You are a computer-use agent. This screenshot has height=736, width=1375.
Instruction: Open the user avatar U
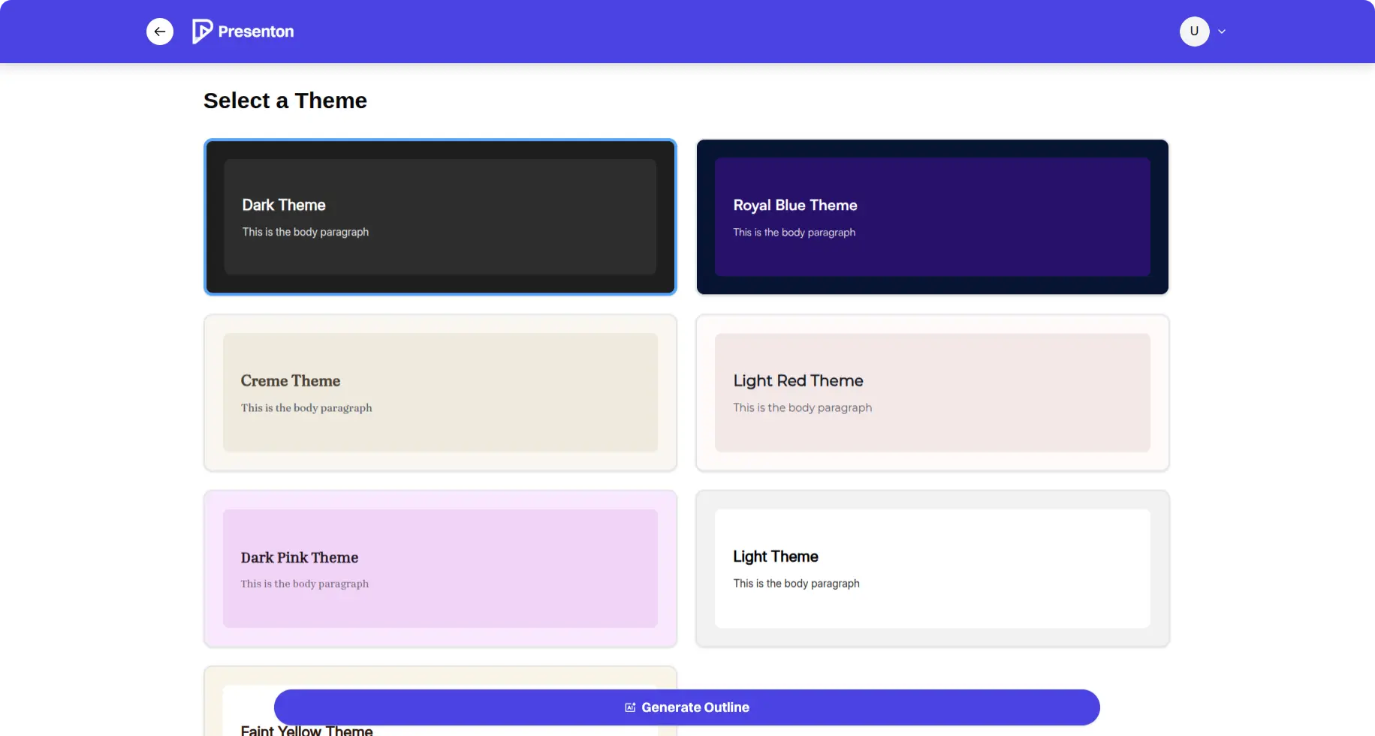(1194, 32)
